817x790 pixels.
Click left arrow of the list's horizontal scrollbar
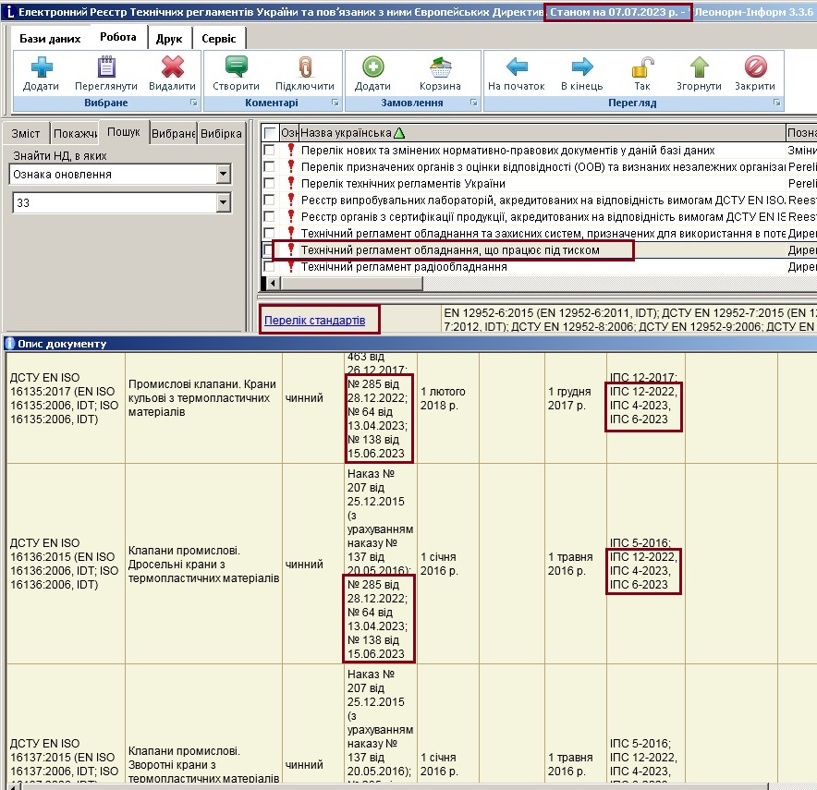pos(274,284)
